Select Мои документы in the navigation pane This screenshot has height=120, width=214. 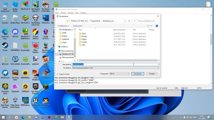(68, 57)
